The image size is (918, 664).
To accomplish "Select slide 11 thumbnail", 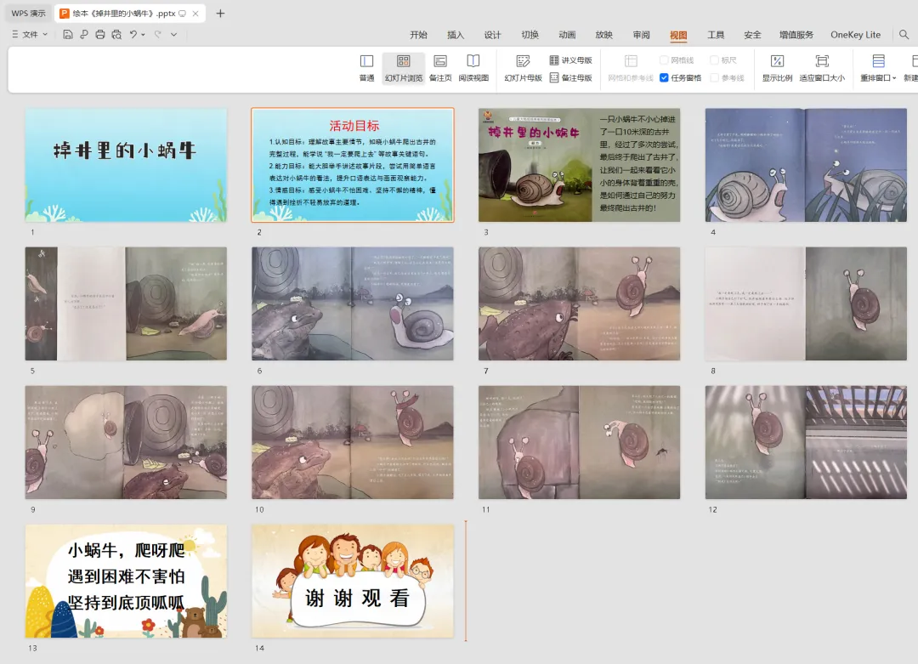I will [579, 442].
